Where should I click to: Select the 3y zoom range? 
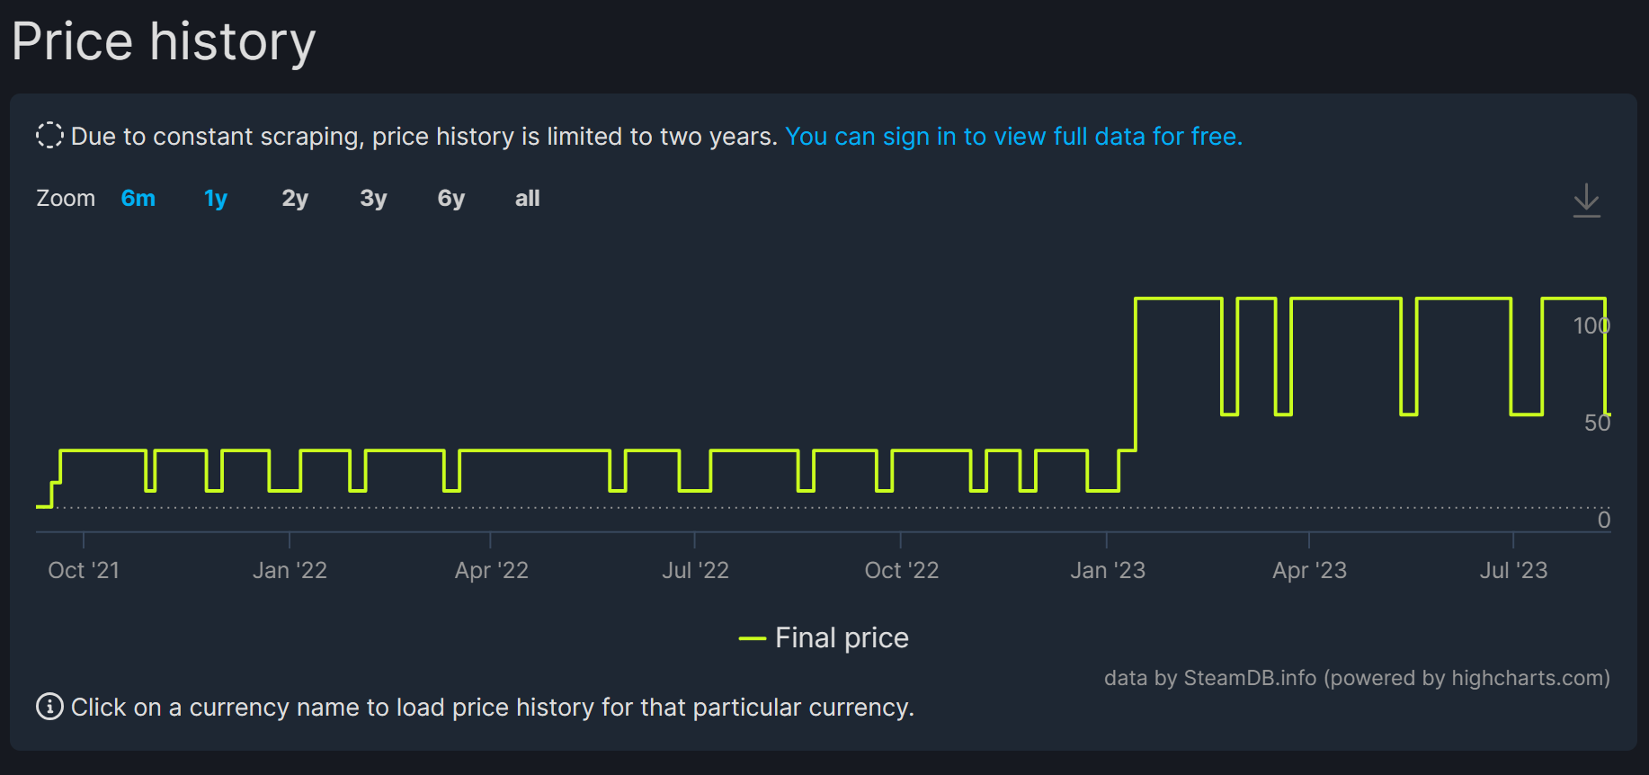[373, 198]
